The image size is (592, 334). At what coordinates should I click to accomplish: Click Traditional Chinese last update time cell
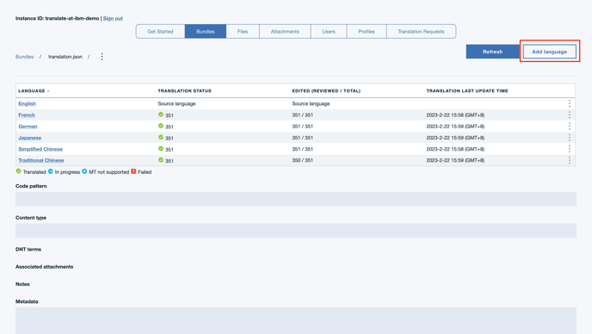click(455, 160)
